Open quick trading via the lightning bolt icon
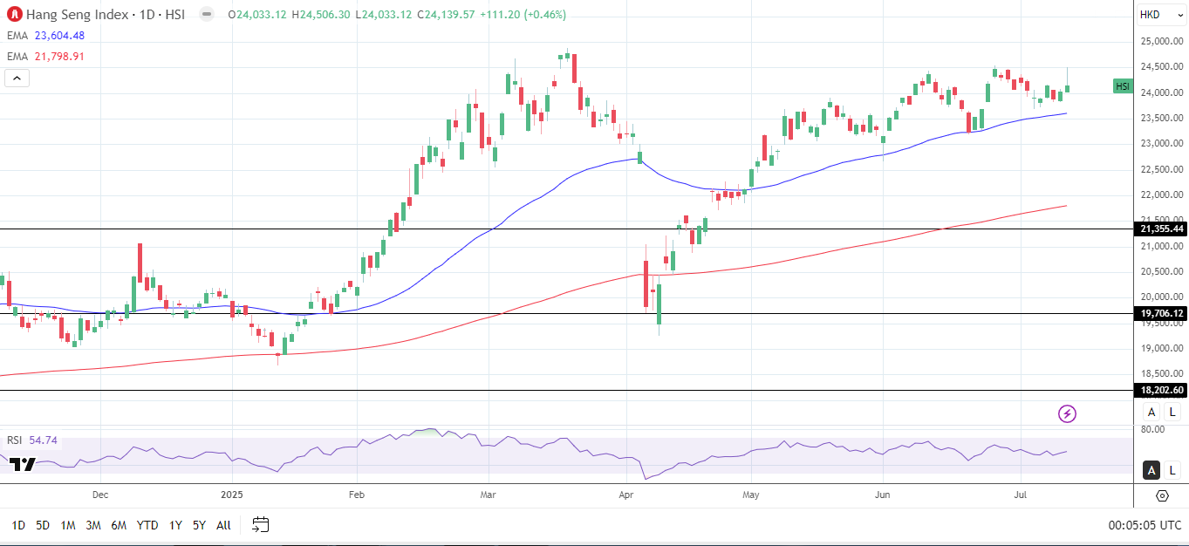Screen dimensions: 1189x546 (x=1066, y=413)
